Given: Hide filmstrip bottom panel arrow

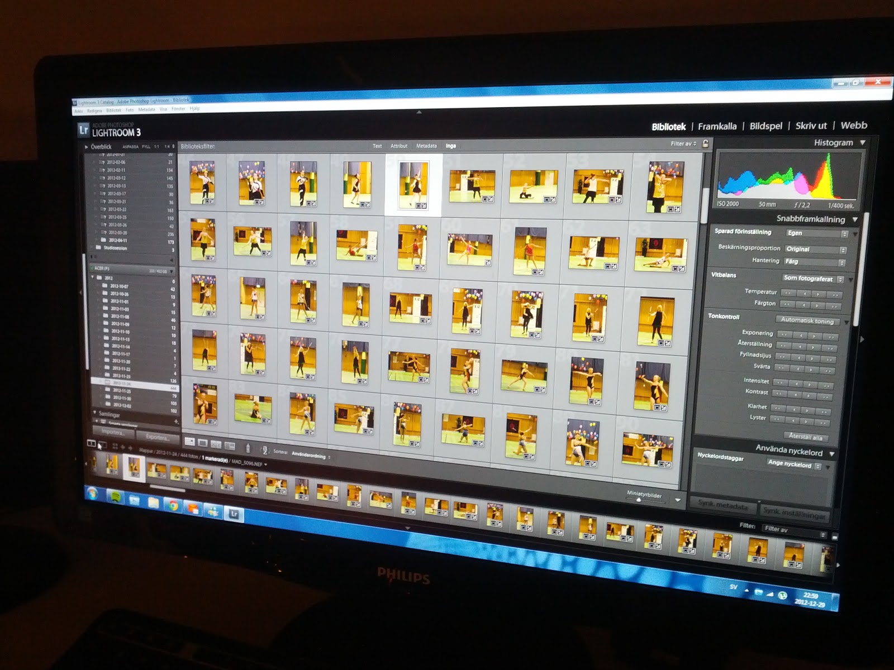Looking at the screenshot, I should 407,528.
